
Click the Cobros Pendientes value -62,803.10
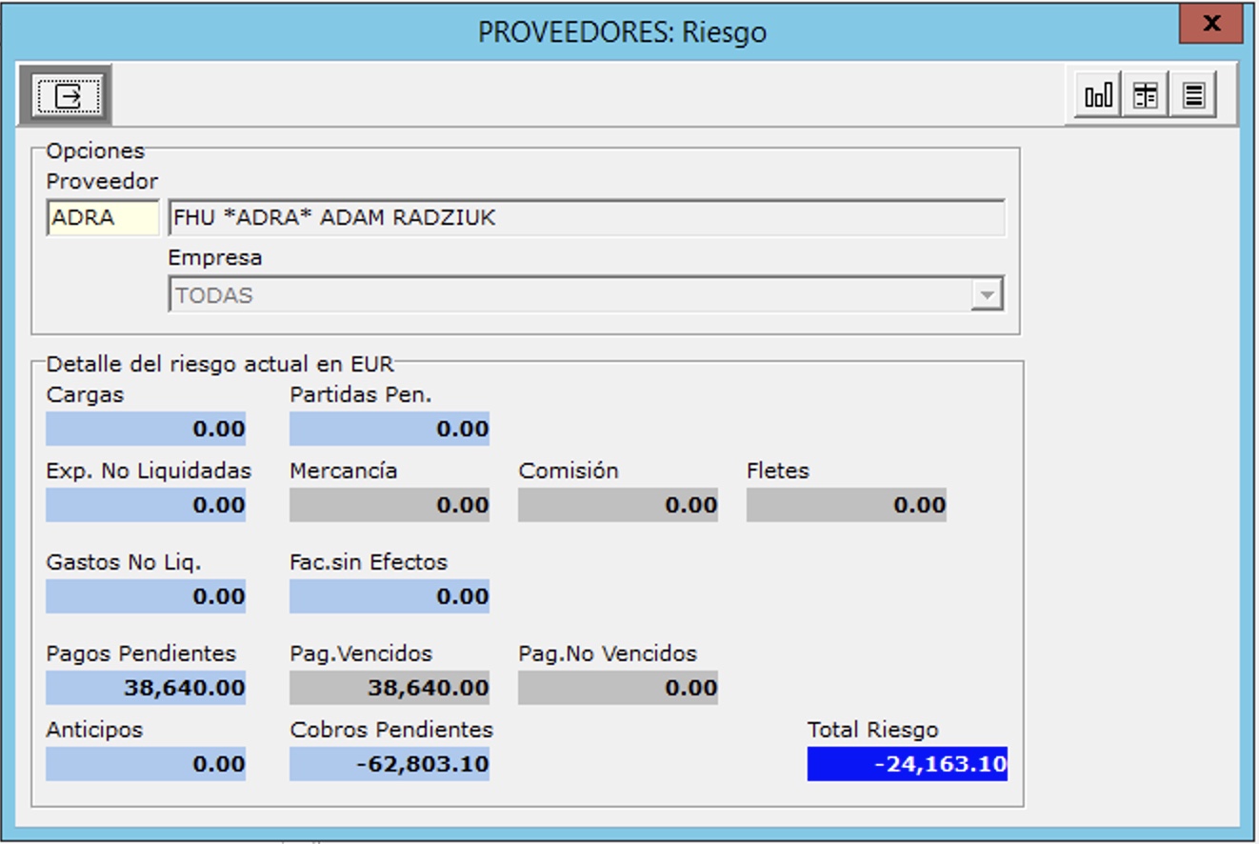click(x=390, y=764)
